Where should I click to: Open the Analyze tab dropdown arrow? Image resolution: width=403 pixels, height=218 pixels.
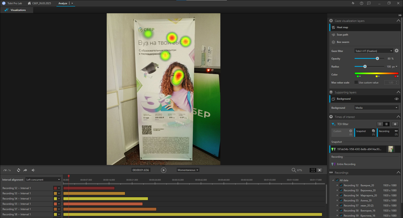point(72,3)
